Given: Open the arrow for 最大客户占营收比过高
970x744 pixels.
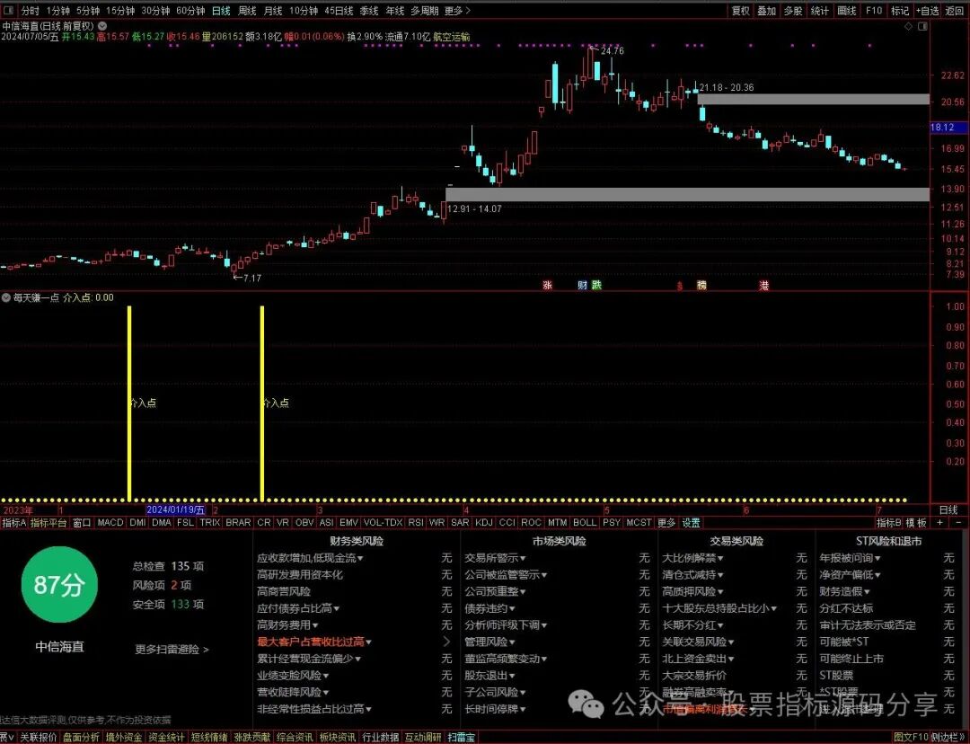Looking at the screenshot, I should [446, 642].
